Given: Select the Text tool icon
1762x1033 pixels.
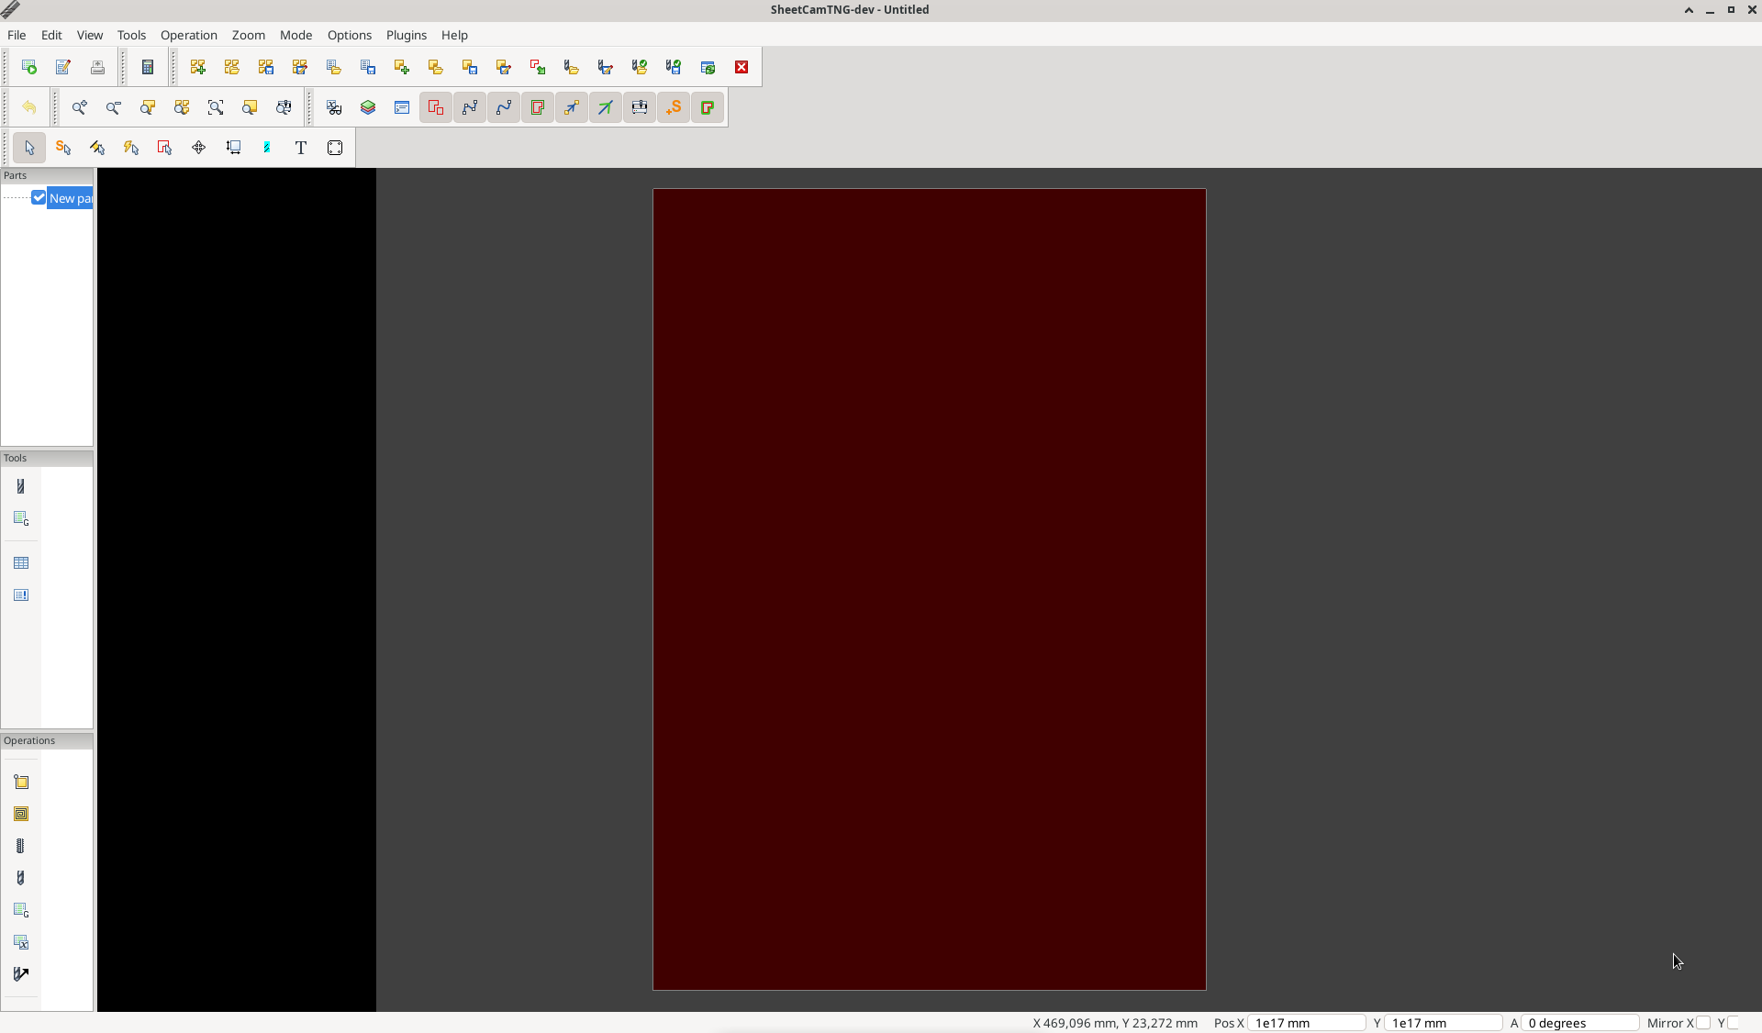Looking at the screenshot, I should (x=300, y=148).
